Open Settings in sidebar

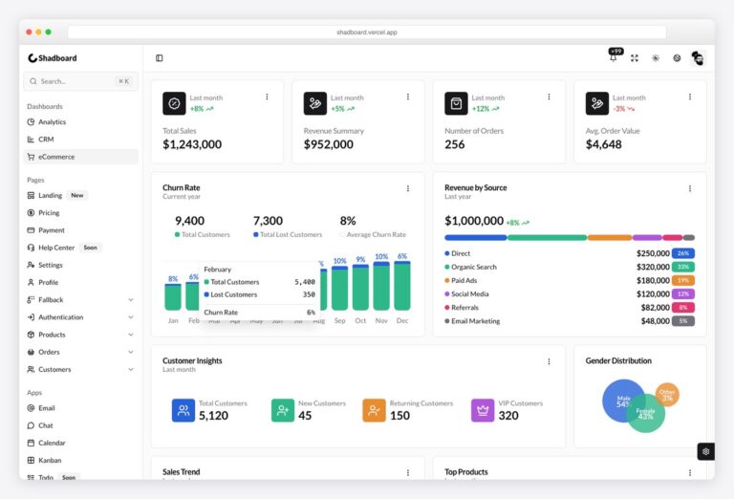click(80, 265)
